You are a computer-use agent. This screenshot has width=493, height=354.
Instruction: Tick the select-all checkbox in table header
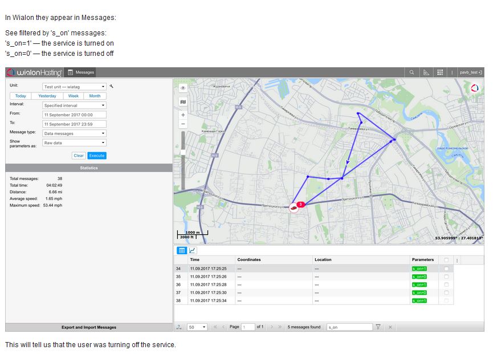click(446, 260)
